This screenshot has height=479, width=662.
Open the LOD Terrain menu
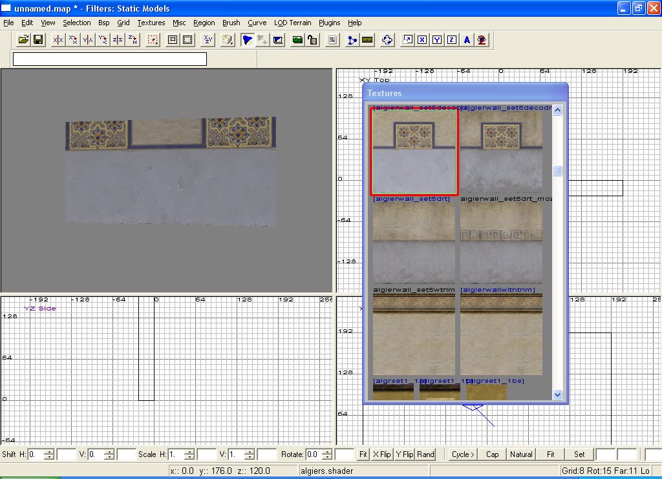(x=292, y=23)
